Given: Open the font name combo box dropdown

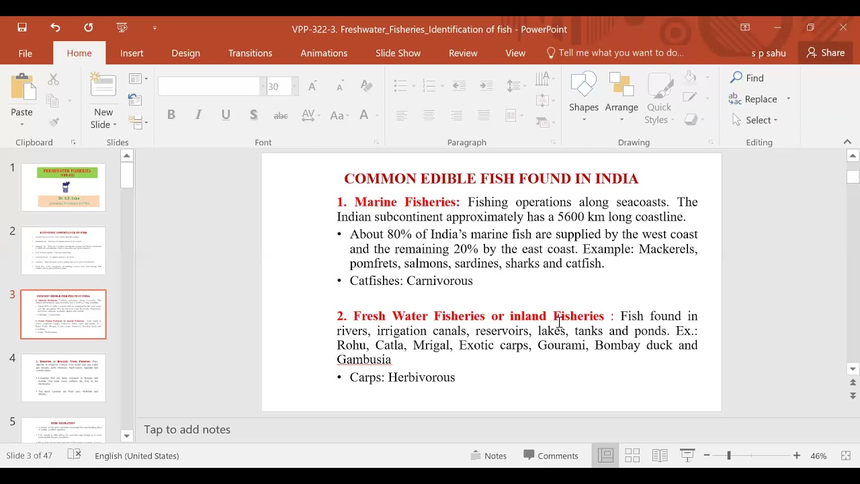Looking at the screenshot, I should (x=262, y=86).
